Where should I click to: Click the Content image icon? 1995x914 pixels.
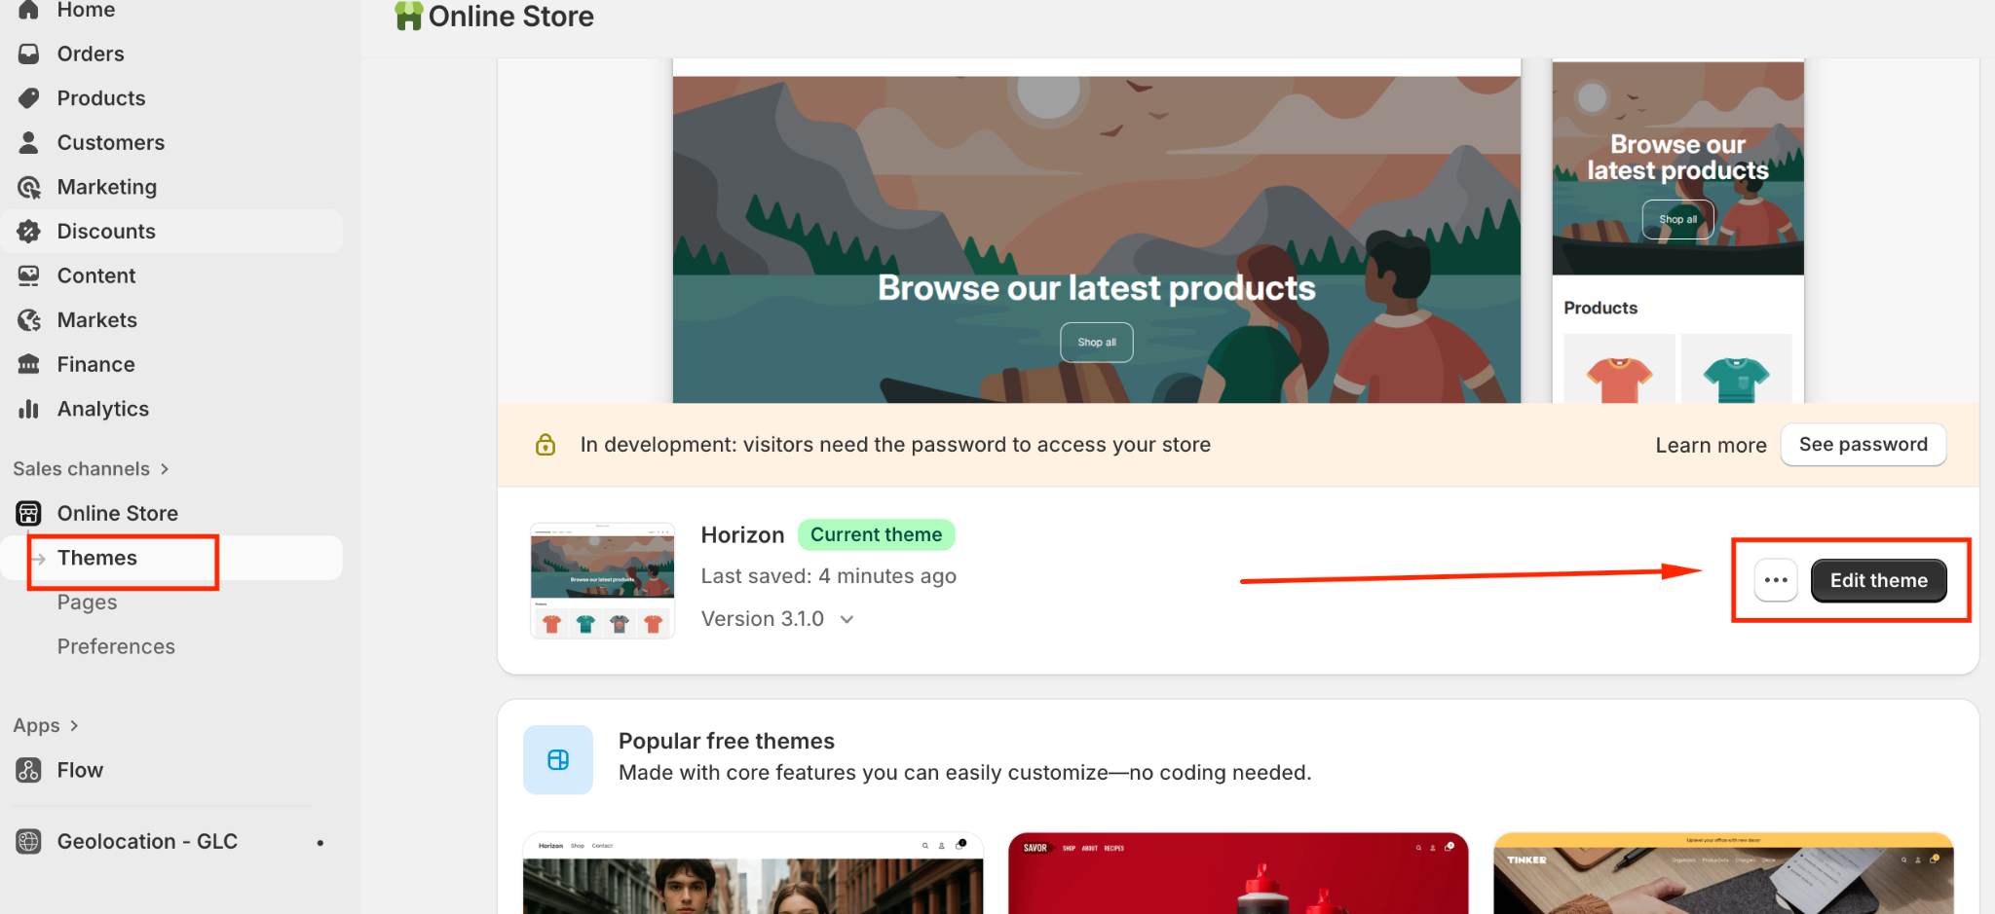point(28,275)
